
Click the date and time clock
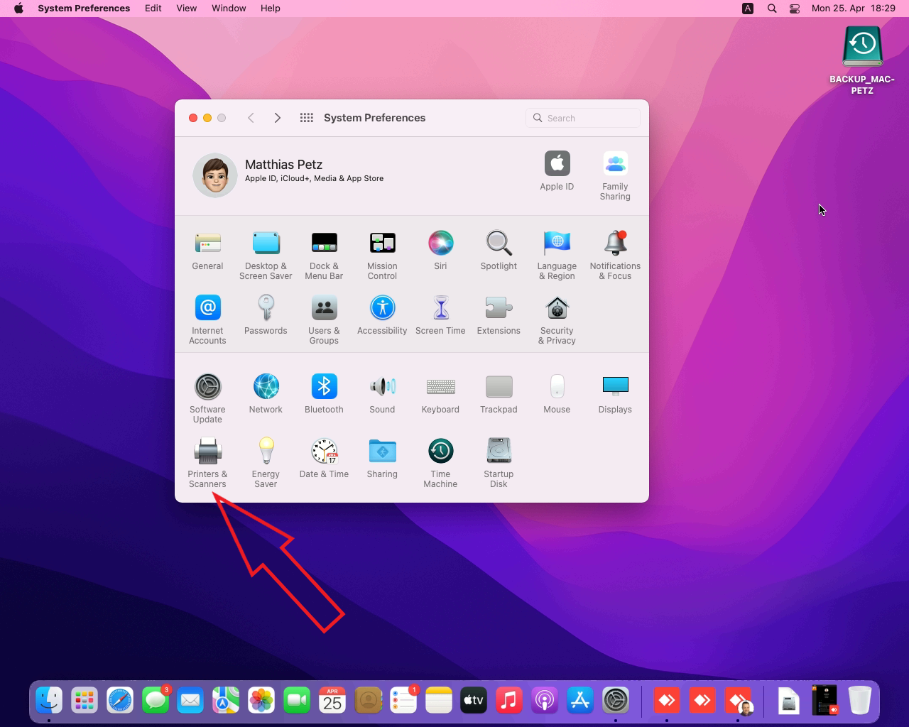click(x=853, y=9)
